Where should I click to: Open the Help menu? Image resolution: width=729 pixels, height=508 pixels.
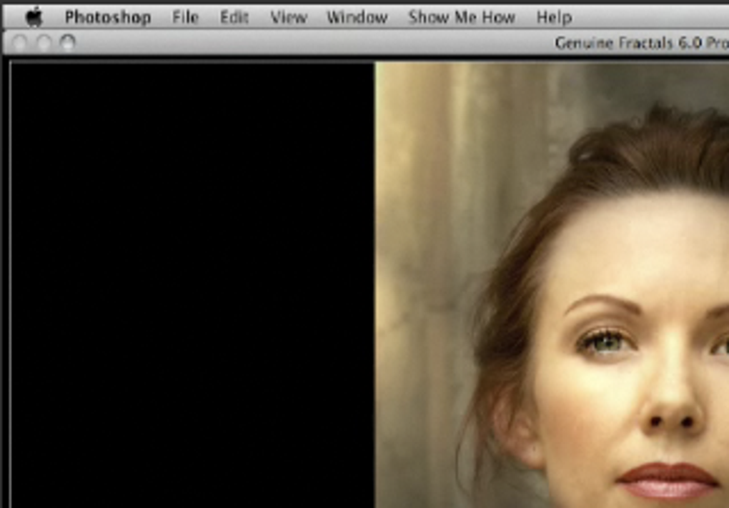tap(554, 18)
